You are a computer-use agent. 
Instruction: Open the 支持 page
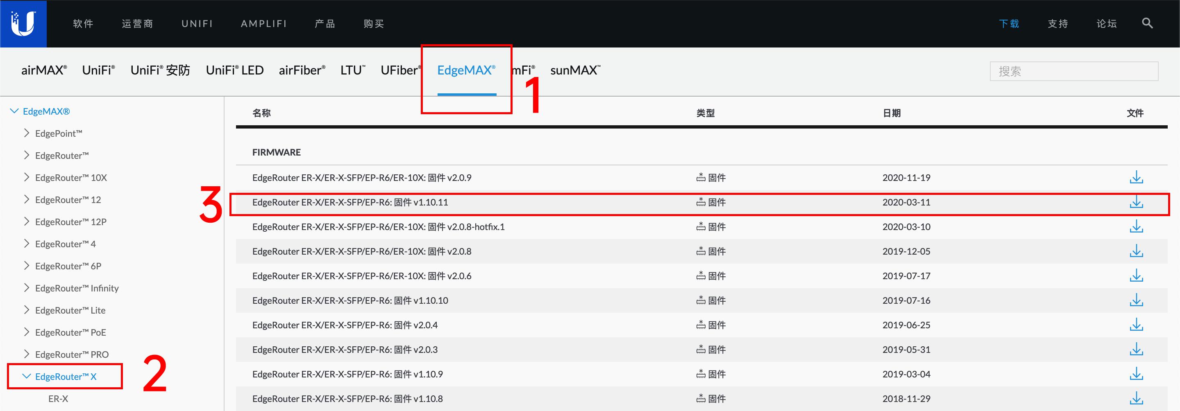coord(1057,24)
